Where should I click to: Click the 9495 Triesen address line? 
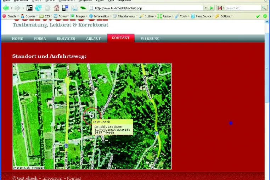tap(104, 132)
